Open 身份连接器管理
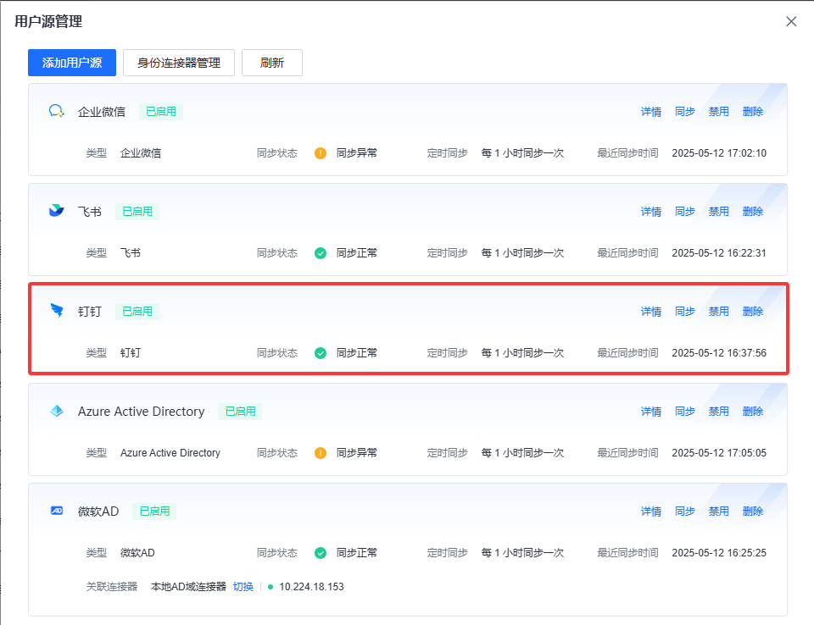Image resolution: width=814 pixels, height=625 pixels. pos(179,63)
